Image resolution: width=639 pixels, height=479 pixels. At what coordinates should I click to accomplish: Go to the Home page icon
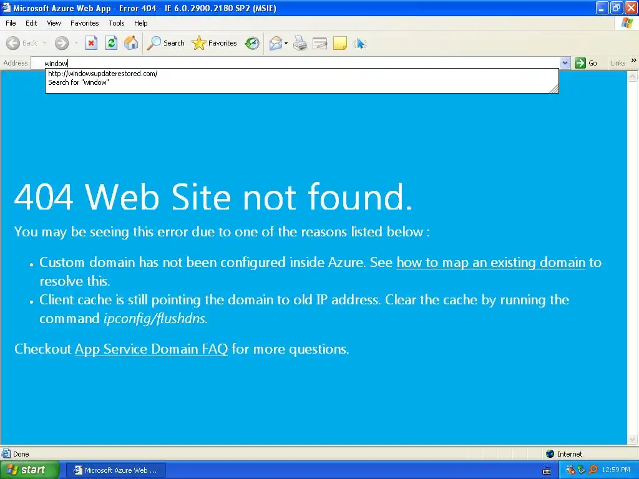pyautogui.click(x=131, y=43)
